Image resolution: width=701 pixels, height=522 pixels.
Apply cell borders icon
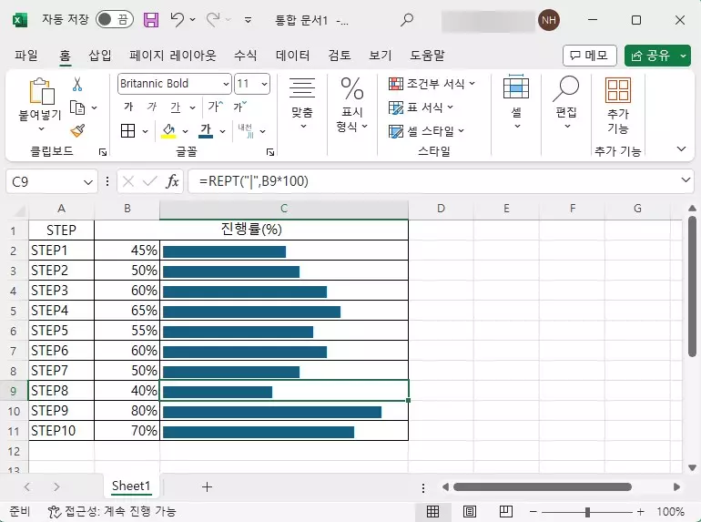click(x=127, y=131)
